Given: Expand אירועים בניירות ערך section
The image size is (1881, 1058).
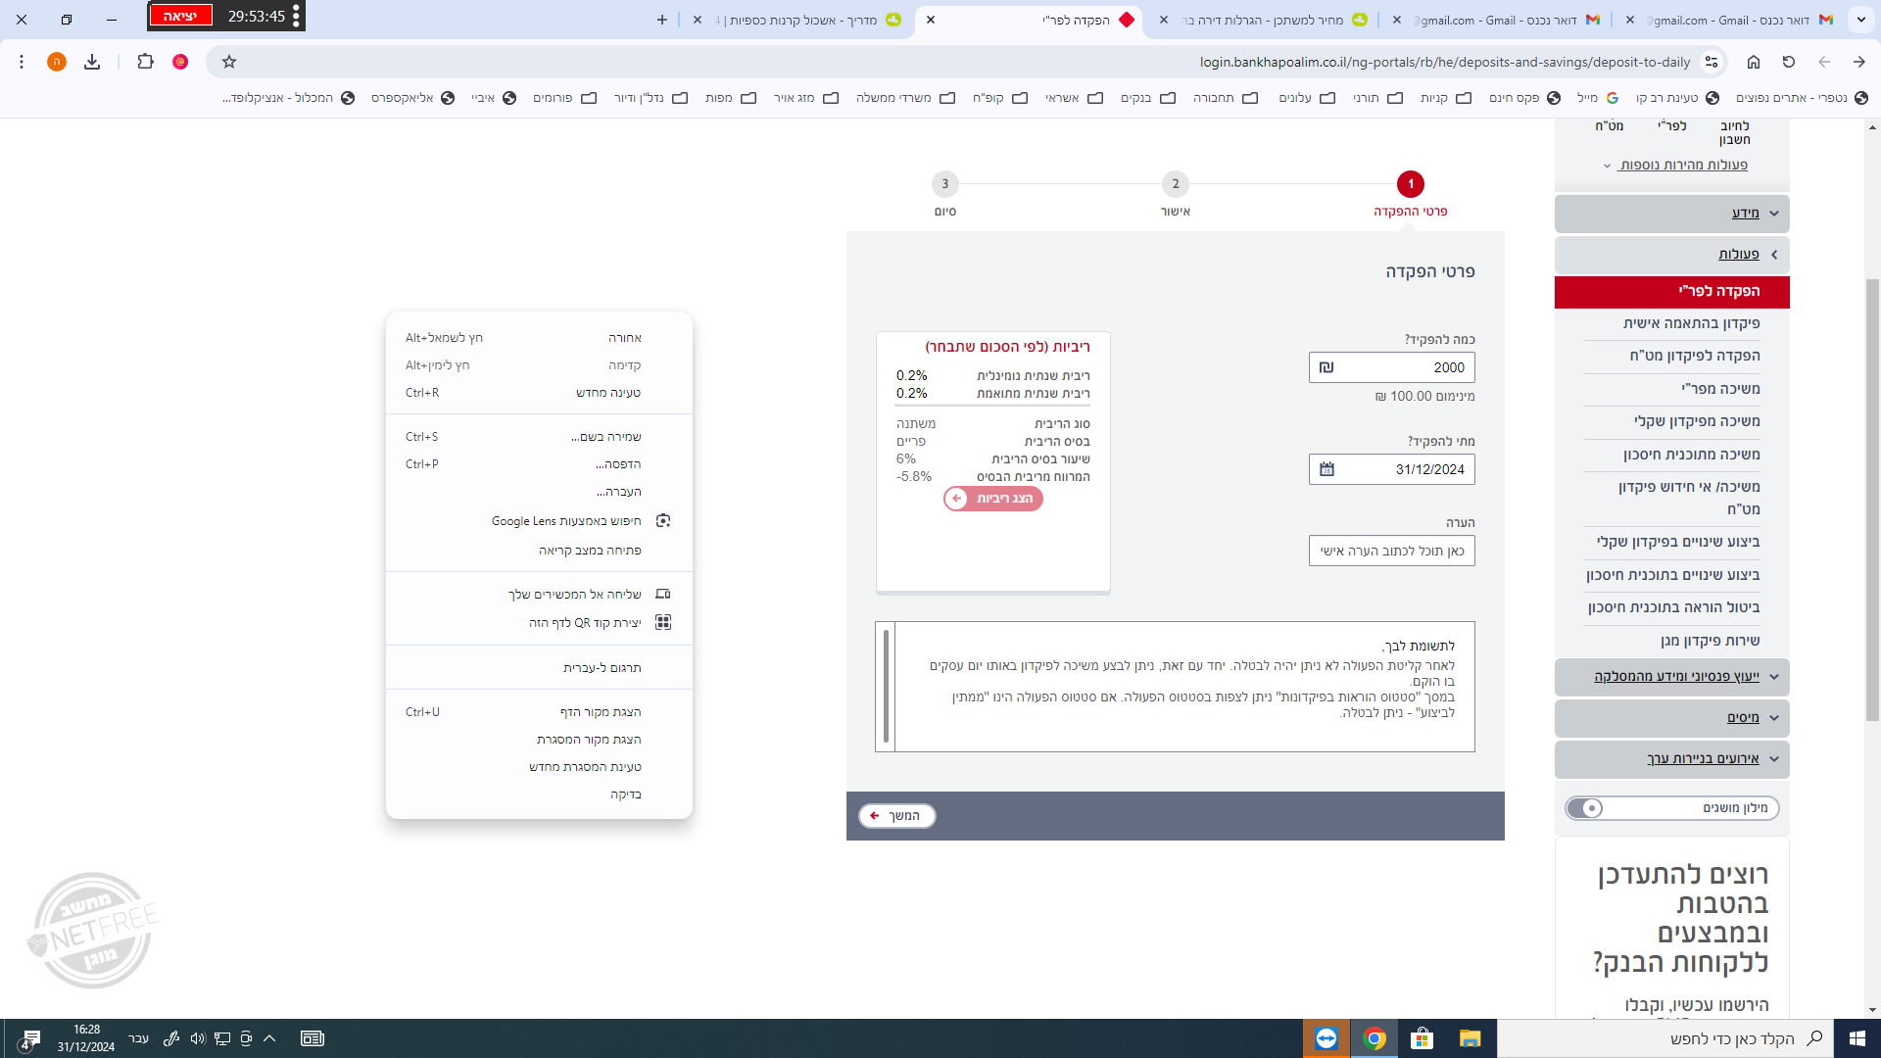Looking at the screenshot, I should click(1703, 759).
